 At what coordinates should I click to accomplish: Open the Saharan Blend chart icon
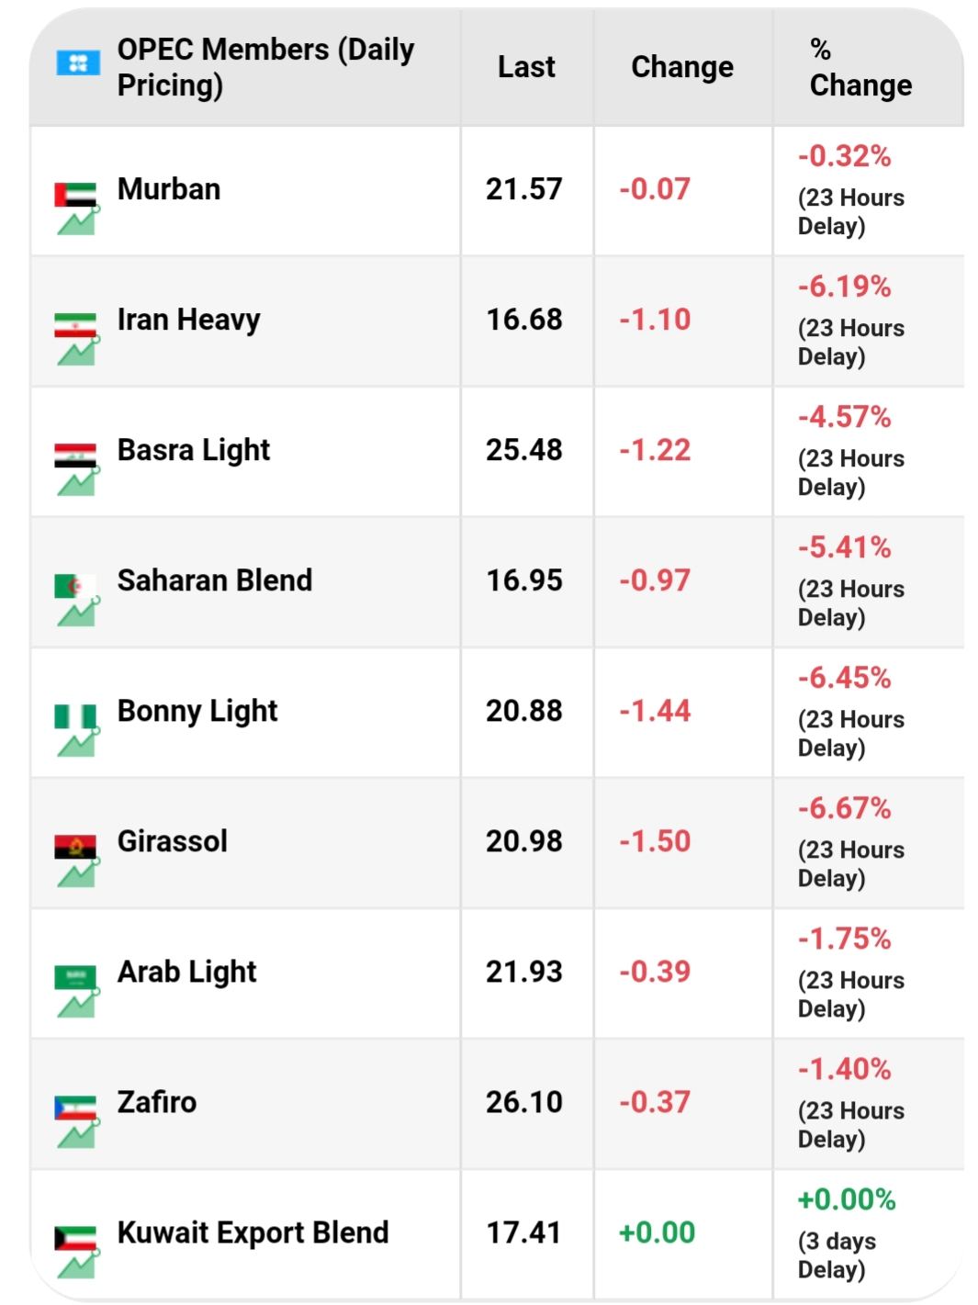(x=78, y=613)
